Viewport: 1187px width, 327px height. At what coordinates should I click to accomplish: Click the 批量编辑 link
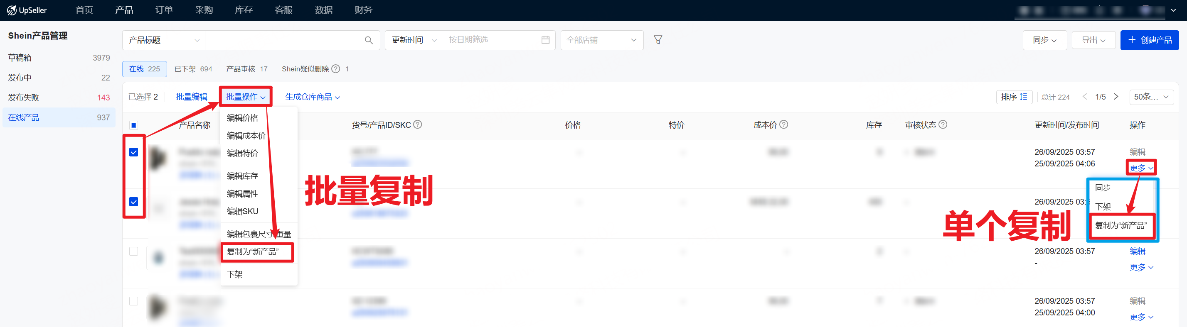pos(191,97)
